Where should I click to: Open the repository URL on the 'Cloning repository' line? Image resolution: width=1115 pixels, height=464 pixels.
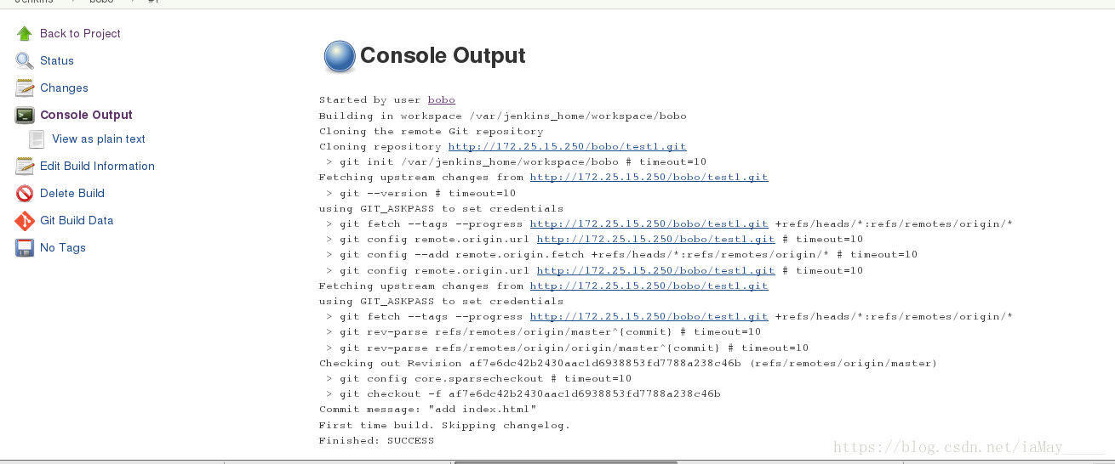click(x=567, y=147)
